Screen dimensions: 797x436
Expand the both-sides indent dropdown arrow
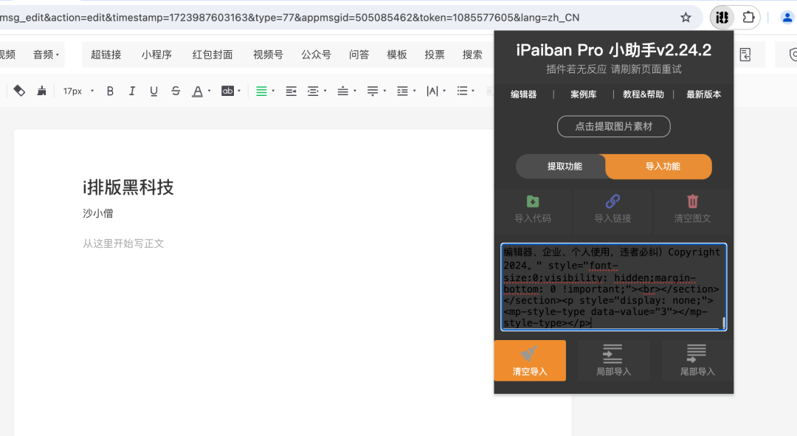(x=325, y=91)
